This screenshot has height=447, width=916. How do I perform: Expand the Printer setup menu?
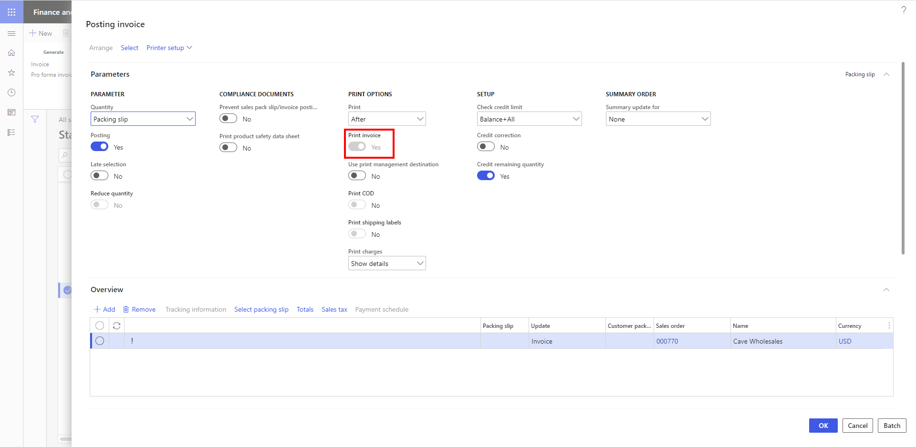pos(169,48)
